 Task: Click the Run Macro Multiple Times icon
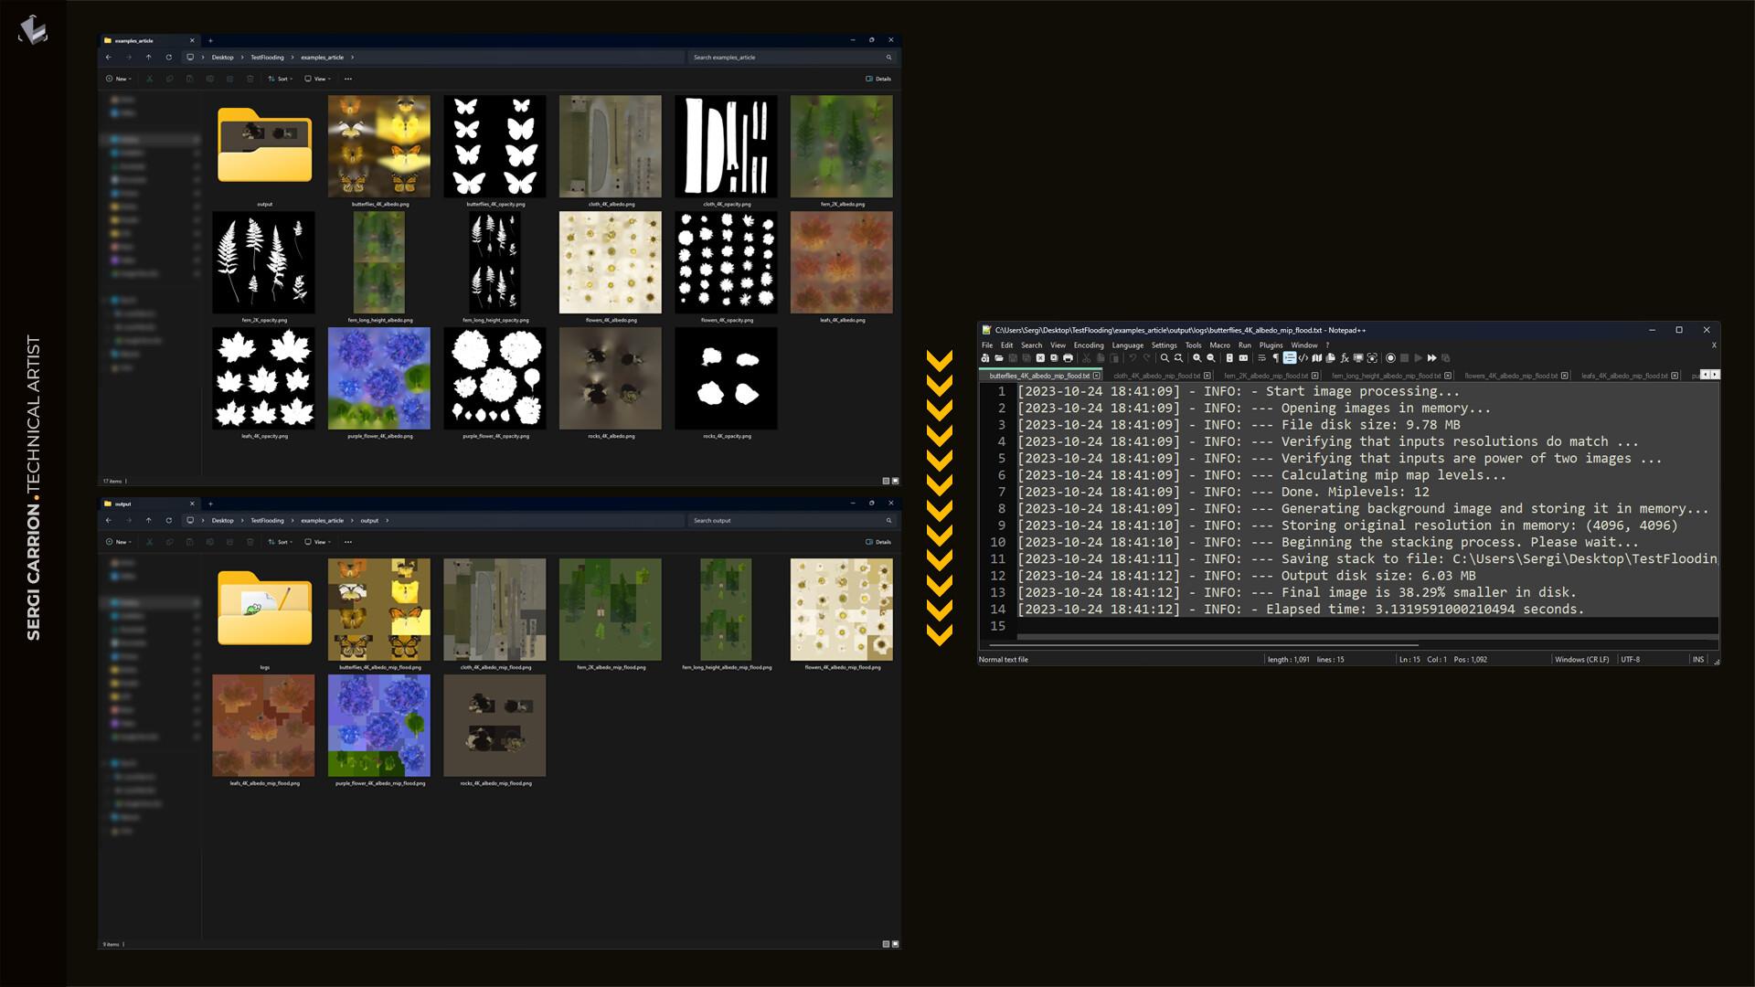pos(1431,358)
